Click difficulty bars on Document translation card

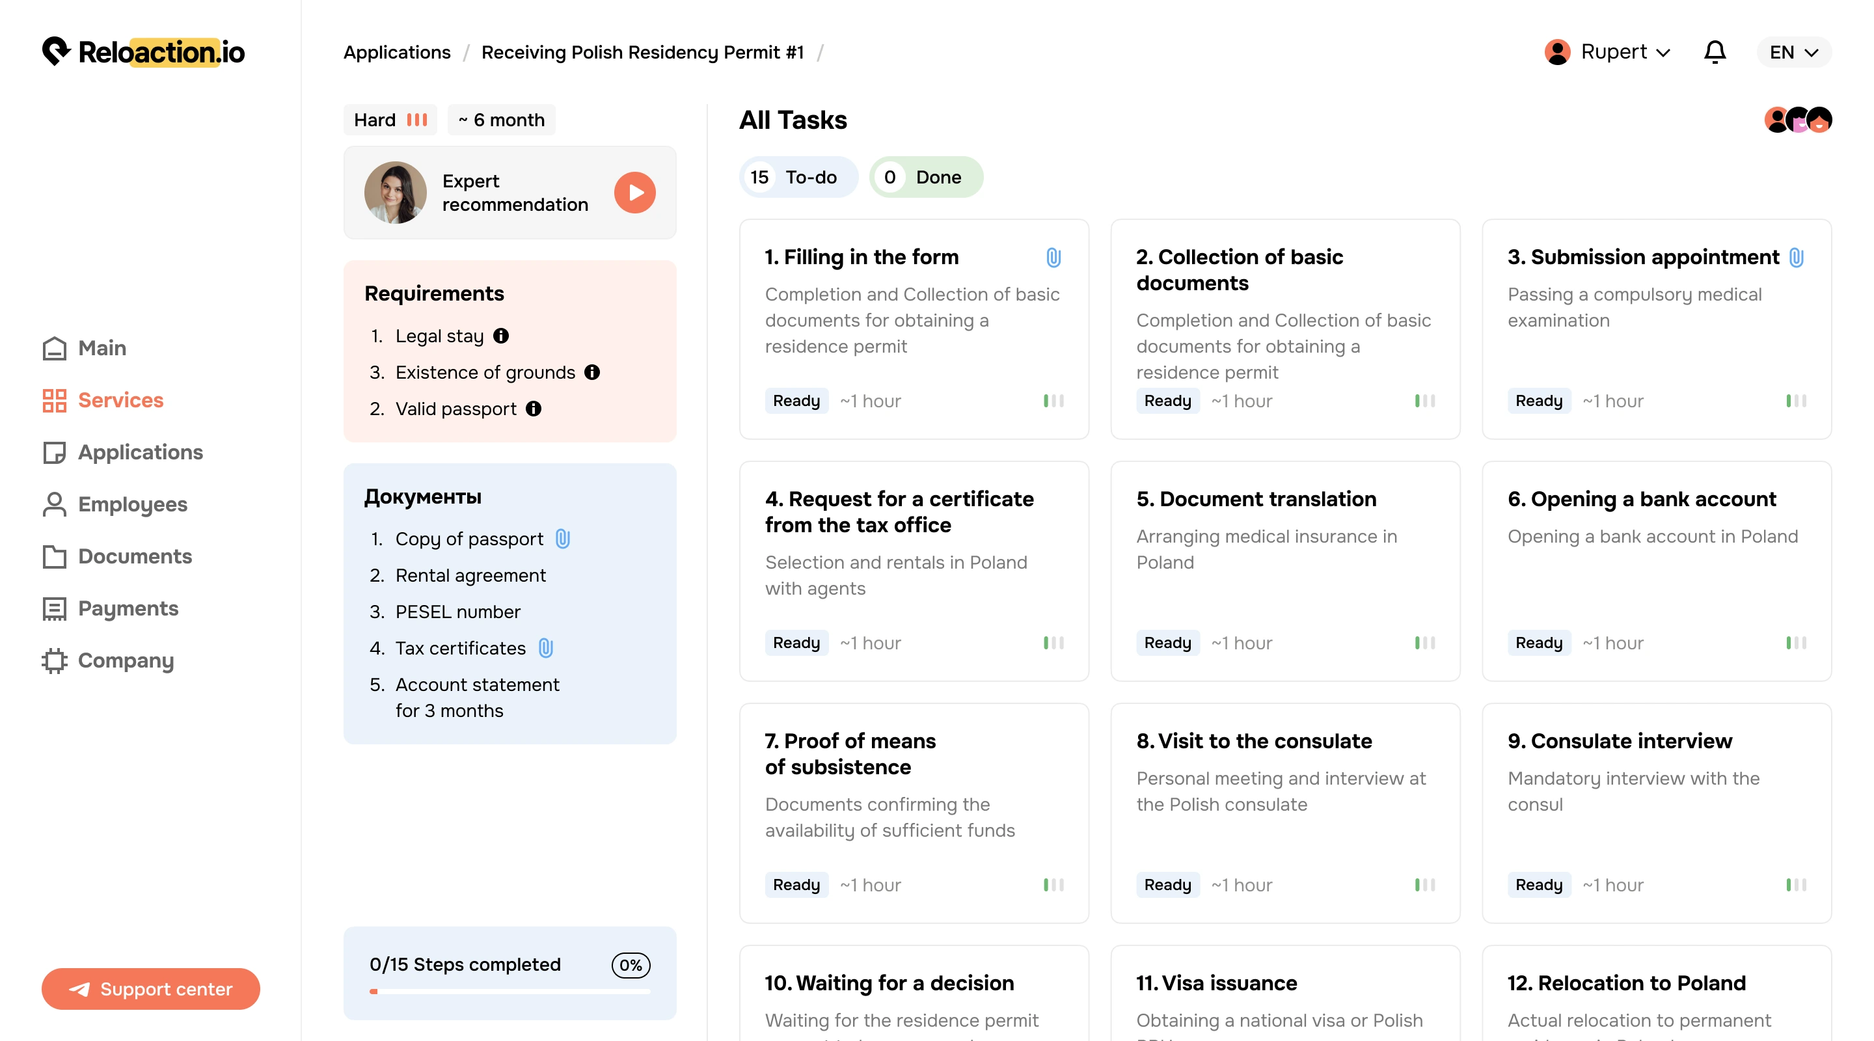tap(1424, 643)
